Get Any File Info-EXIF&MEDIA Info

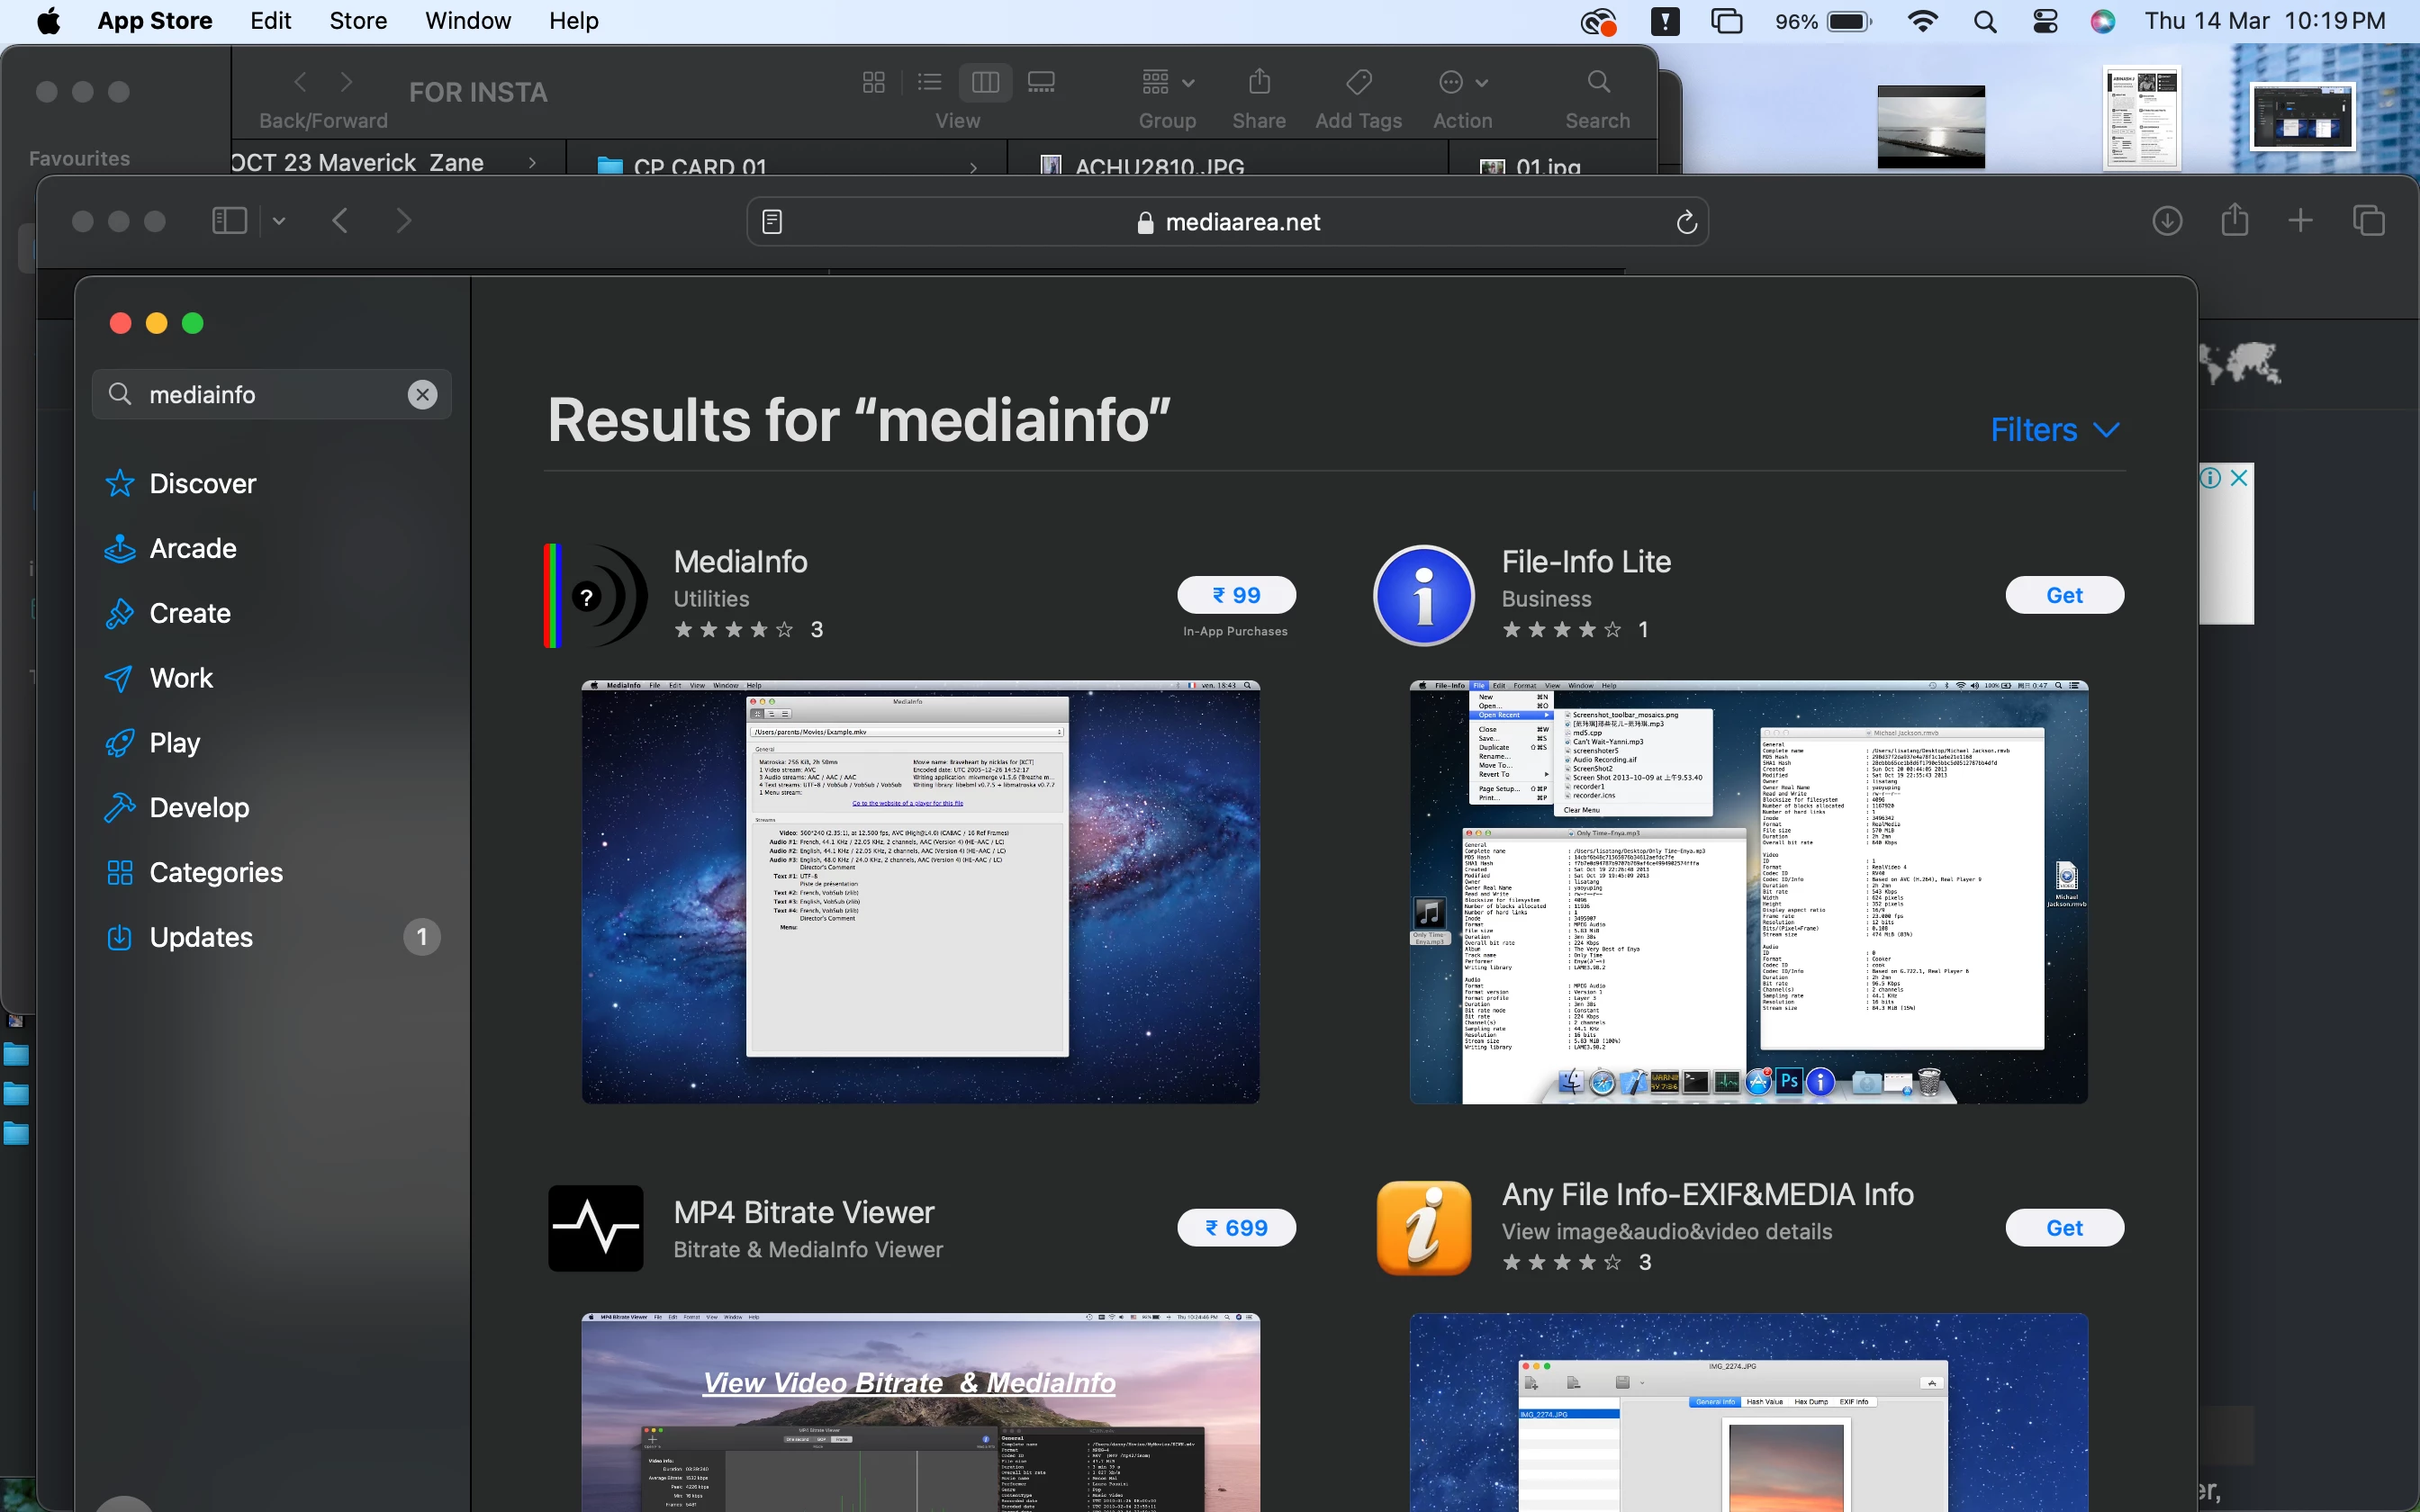(2064, 1228)
